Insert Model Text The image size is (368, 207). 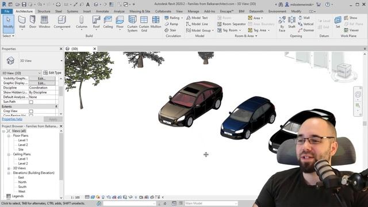tap(197, 18)
